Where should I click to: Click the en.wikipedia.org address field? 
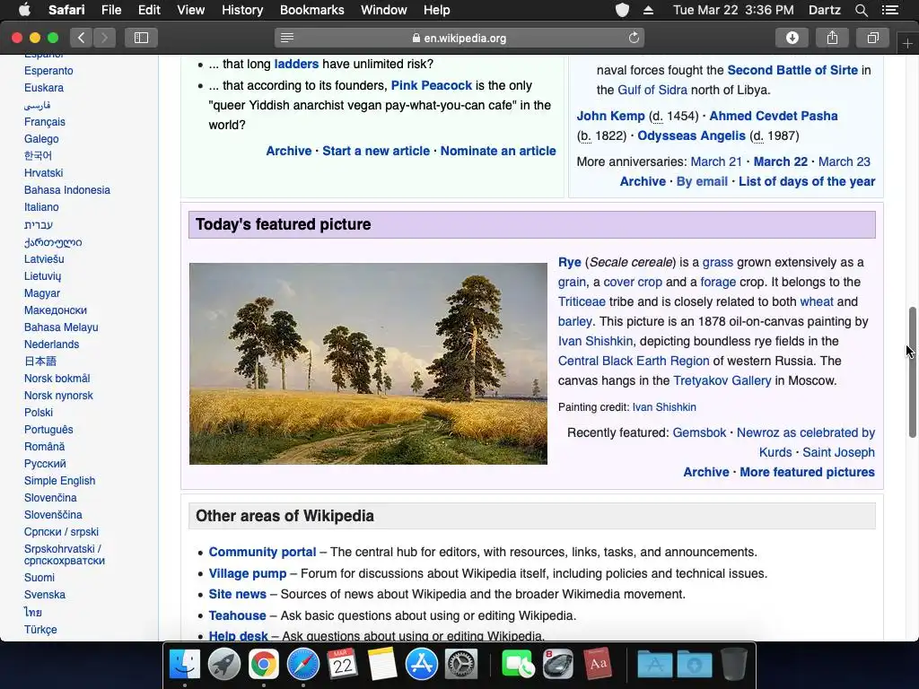click(459, 38)
